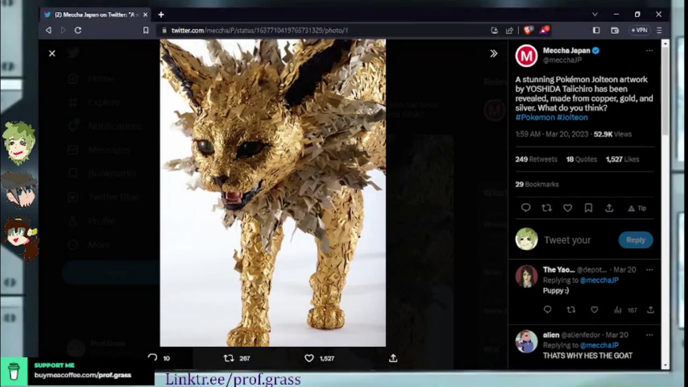Close the Meccha Japan browser tab
Viewport: 688px width, 387px height.
tap(145, 15)
